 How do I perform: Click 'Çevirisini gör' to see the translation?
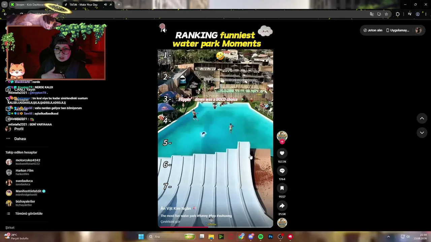[170, 221]
